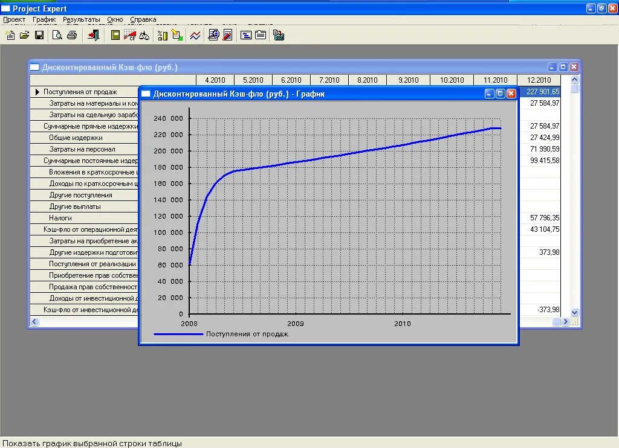Open the green notebook report icon
The image size is (619, 448).
point(115,36)
